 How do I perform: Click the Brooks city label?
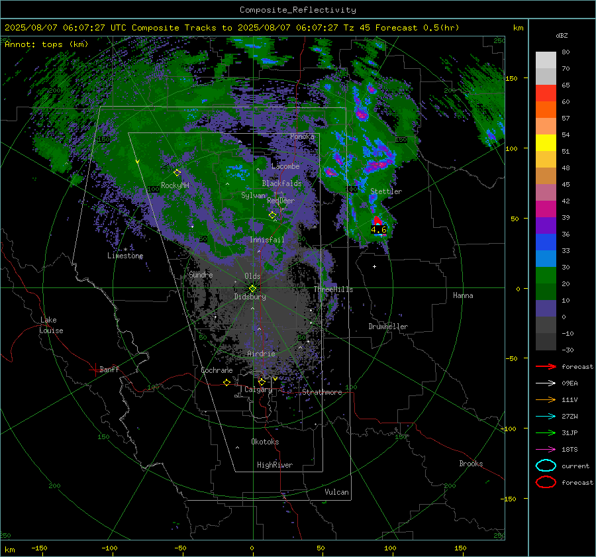[x=471, y=464]
